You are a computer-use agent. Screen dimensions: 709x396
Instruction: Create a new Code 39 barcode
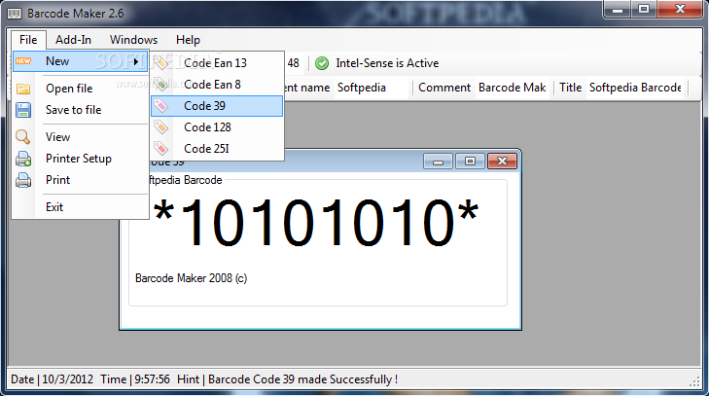click(217, 106)
